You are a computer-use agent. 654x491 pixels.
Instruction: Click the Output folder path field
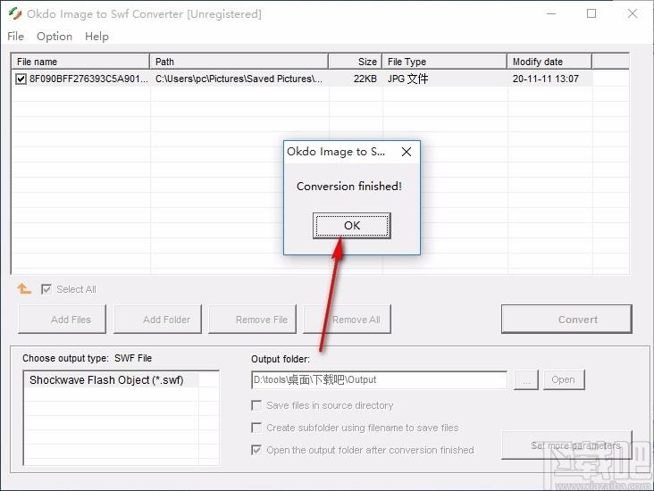click(379, 379)
